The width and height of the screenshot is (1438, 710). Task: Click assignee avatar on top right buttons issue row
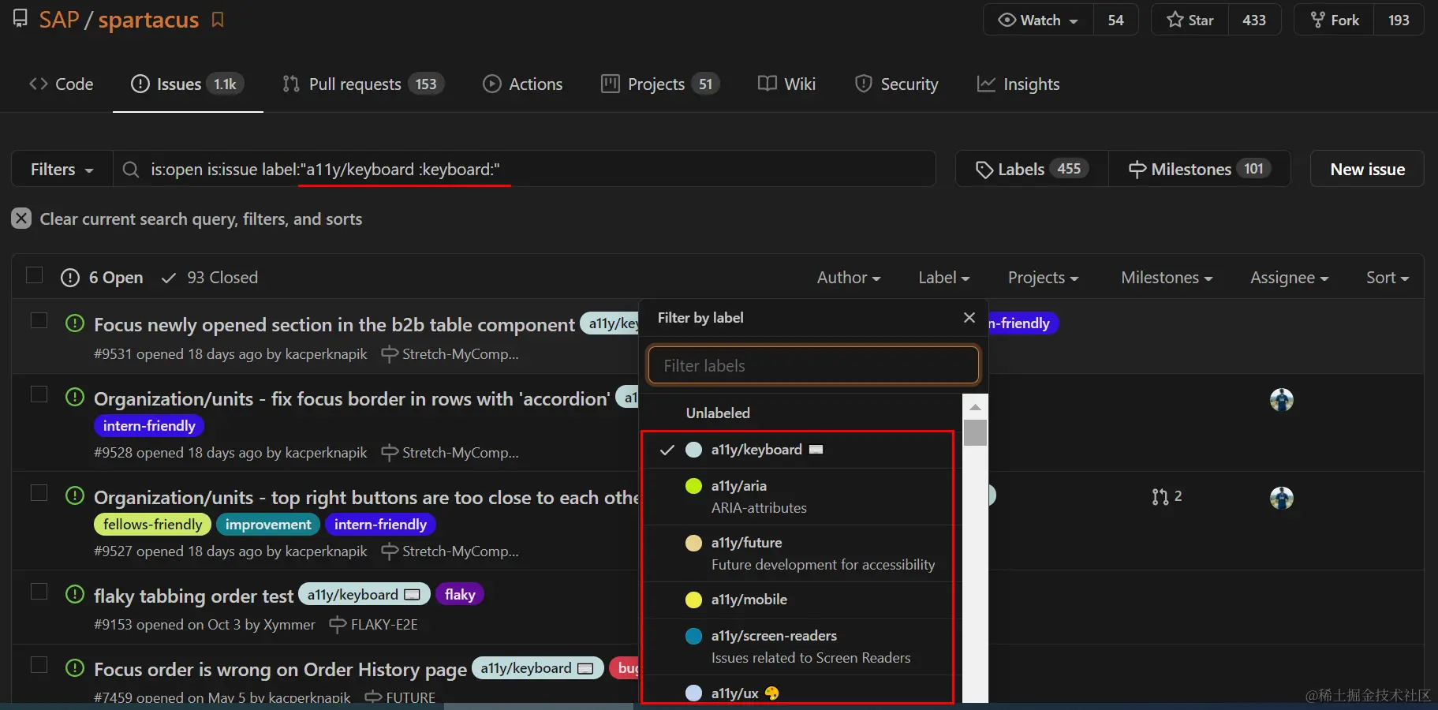[1282, 498]
